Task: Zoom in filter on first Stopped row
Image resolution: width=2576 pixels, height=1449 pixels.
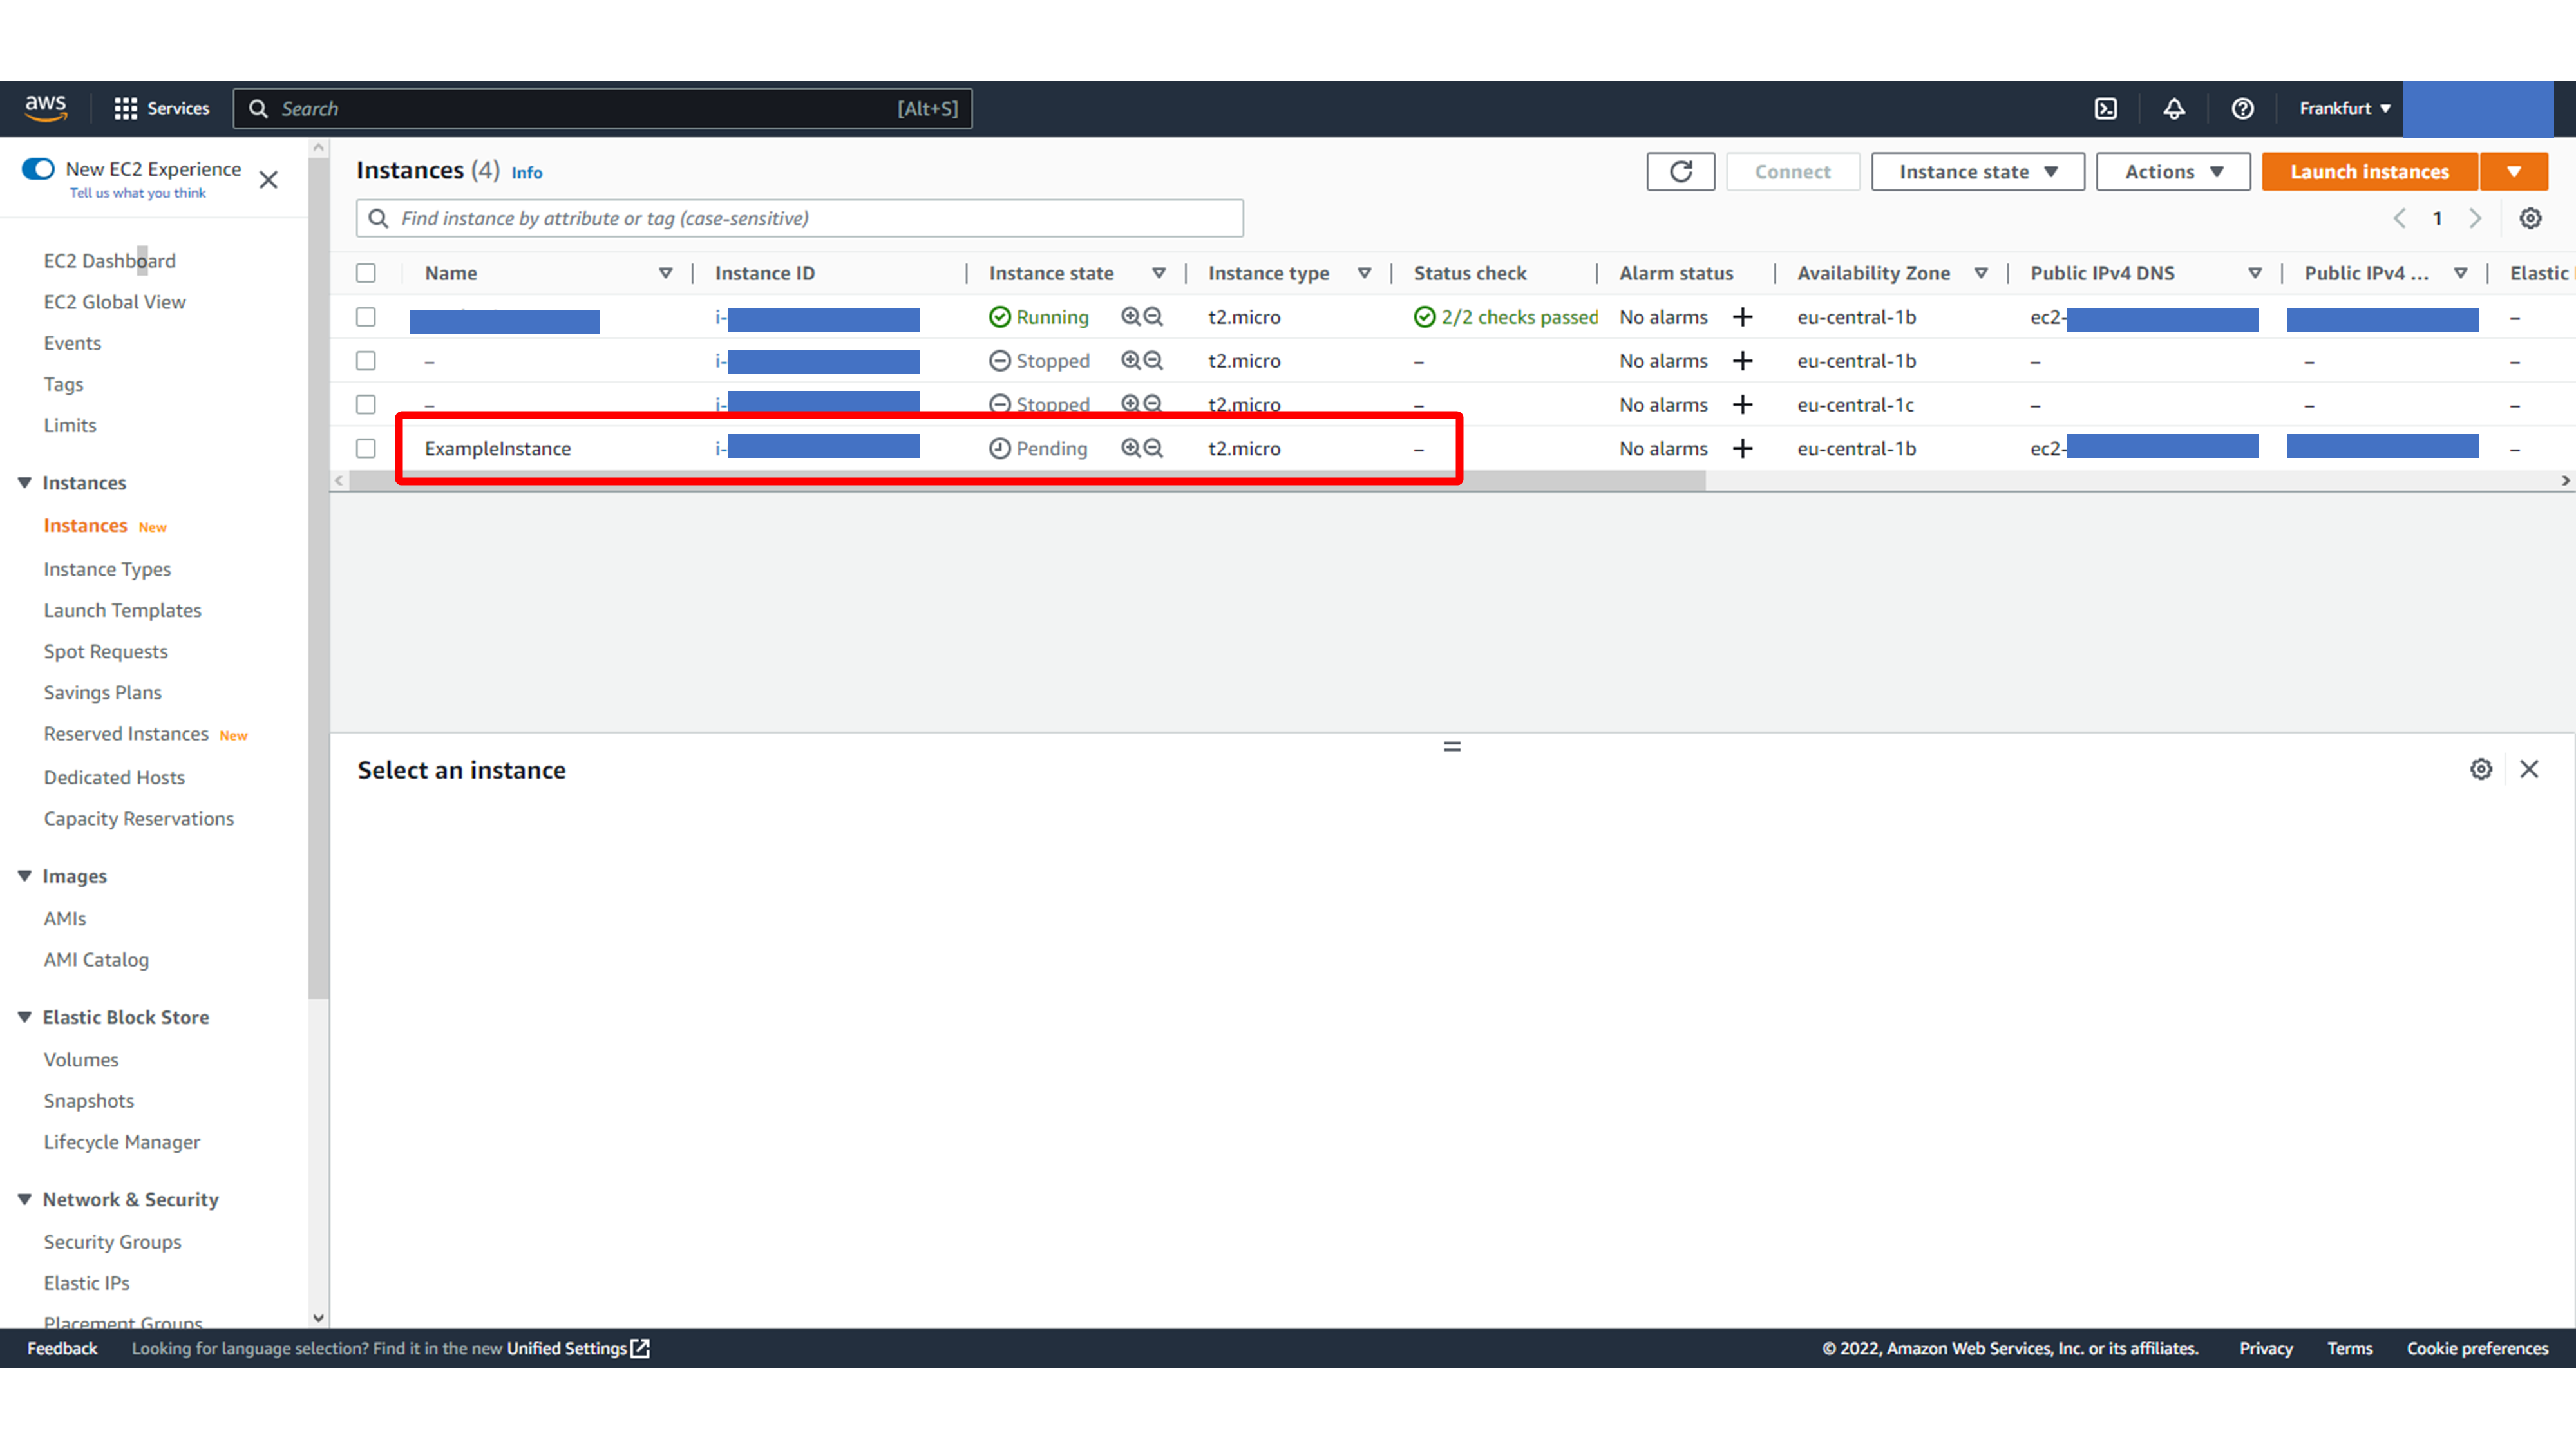Action: 1130,361
